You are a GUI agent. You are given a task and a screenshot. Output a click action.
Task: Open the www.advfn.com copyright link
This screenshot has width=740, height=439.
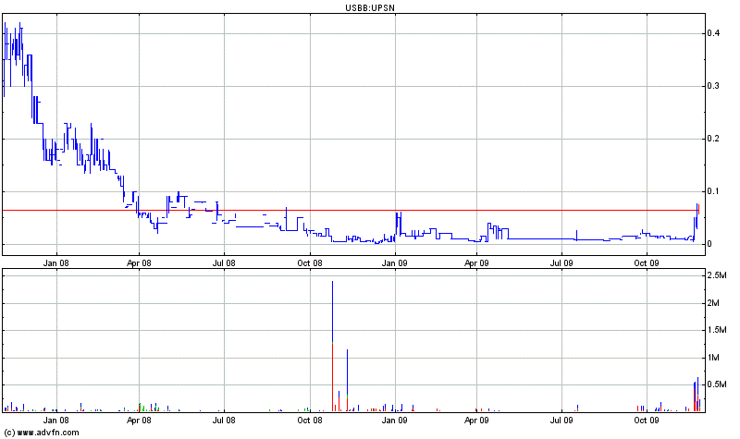pyautogui.click(x=42, y=433)
